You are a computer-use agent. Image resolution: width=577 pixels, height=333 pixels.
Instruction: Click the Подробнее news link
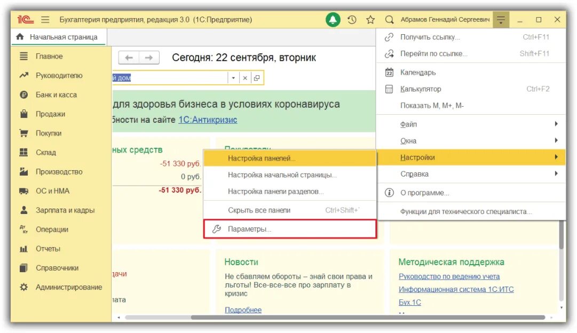(243, 310)
